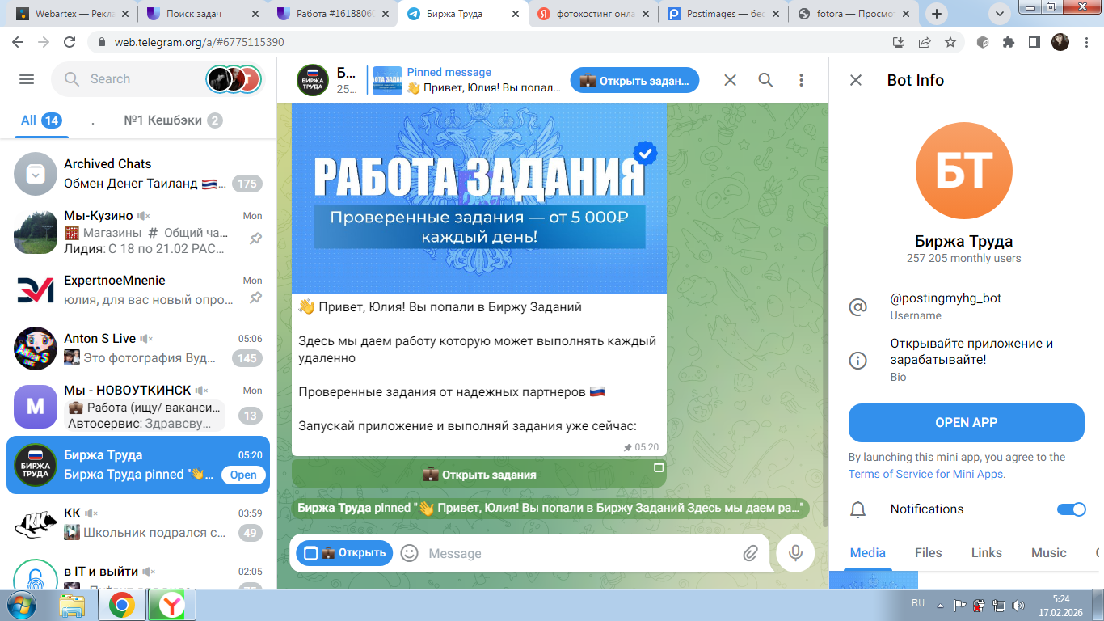Close the pinned message bar
The height and width of the screenshot is (621, 1104).
(x=730, y=80)
